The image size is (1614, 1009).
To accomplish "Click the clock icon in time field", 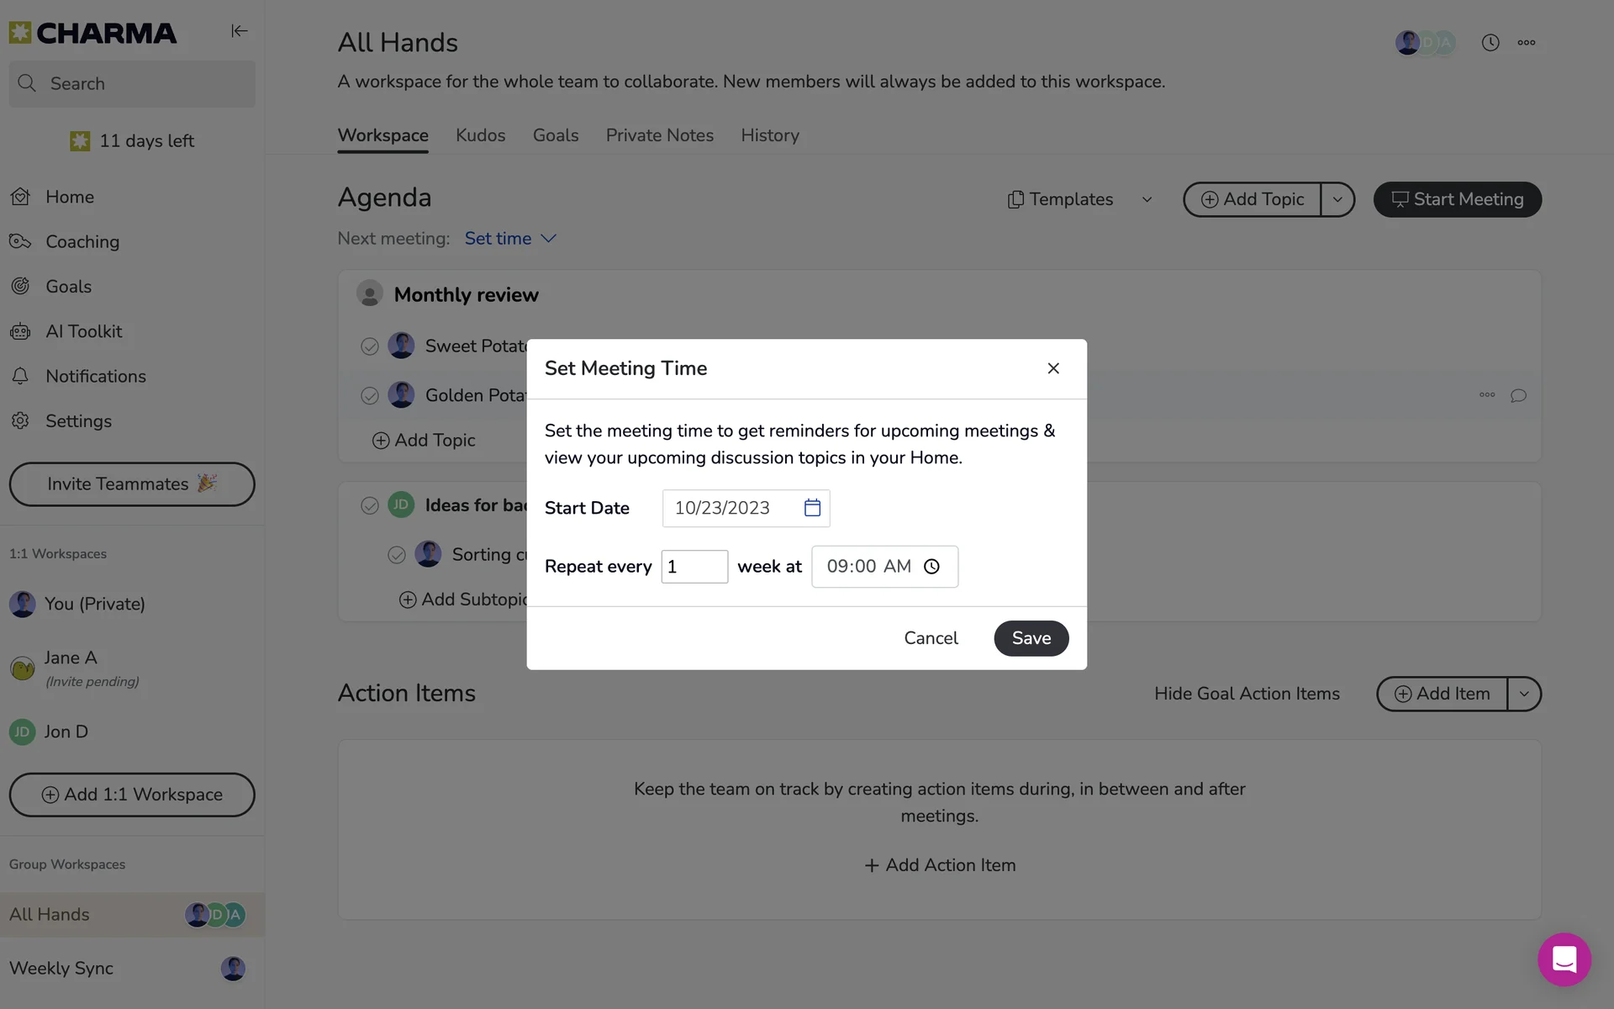I will pyautogui.click(x=931, y=567).
